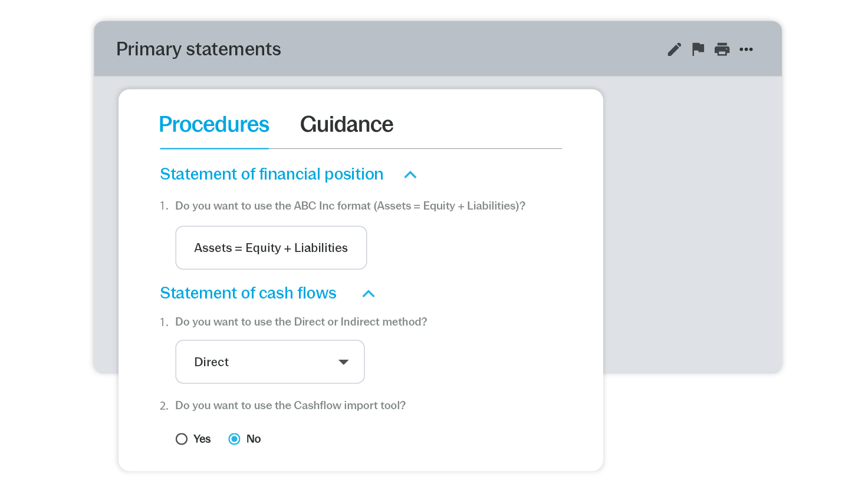This screenshot has width=855, height=481.
Task: Click the Assets = Equity + Liabilities field
Action: tap(271, 248)
